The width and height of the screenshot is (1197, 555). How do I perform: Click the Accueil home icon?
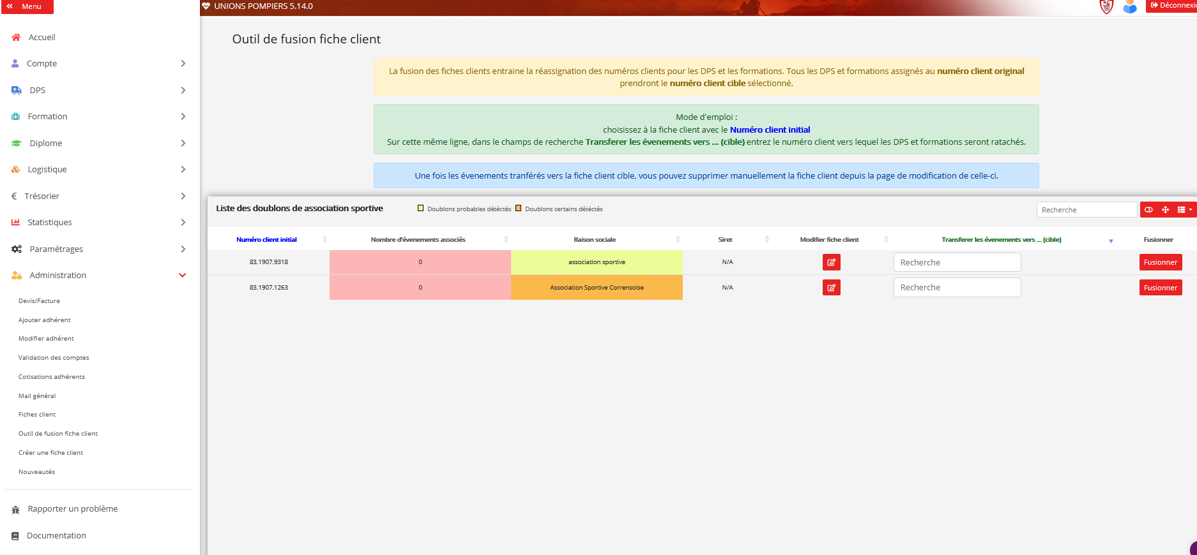[x=16, y=38]
